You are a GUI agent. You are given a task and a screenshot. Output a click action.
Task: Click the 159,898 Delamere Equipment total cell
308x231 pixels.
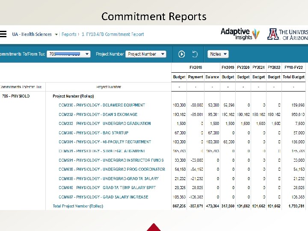298,105
